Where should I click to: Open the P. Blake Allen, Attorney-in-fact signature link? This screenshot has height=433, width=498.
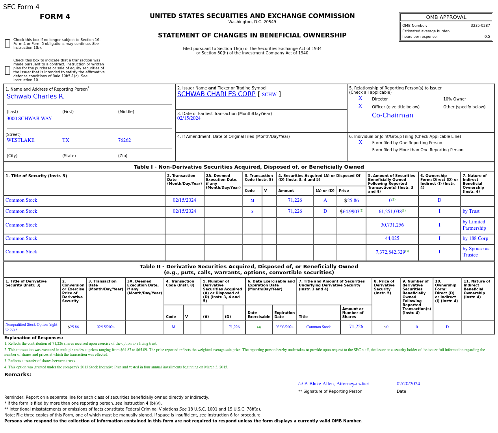pos(333,384)
